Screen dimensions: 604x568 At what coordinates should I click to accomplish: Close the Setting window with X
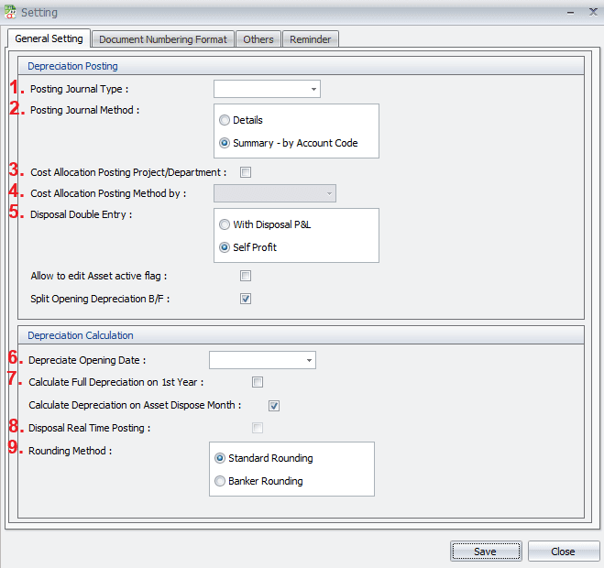[x=593, y=12]
